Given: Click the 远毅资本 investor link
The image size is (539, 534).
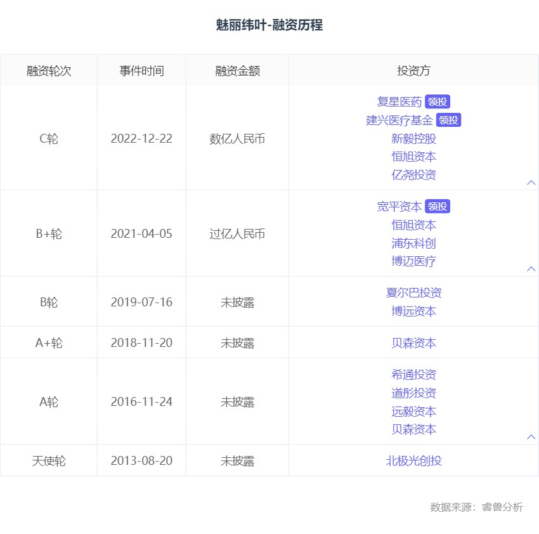Looking at the screenshot, I should (x=413, y=412).
